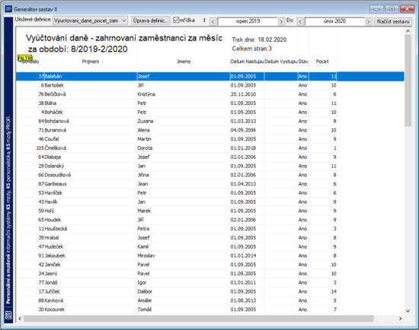The width and height of the screenshot is (419, 330).
Task: Go to next start month after srpen 2019
Action: 281,21
